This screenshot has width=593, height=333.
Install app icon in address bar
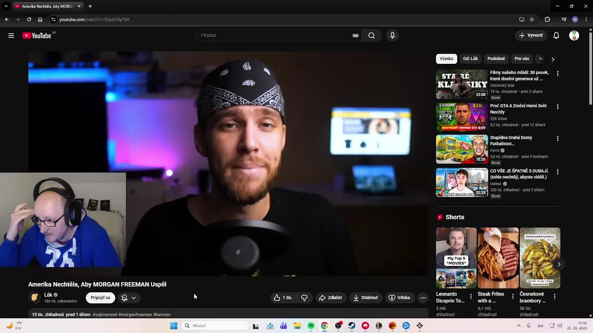(x=522, y=19)
